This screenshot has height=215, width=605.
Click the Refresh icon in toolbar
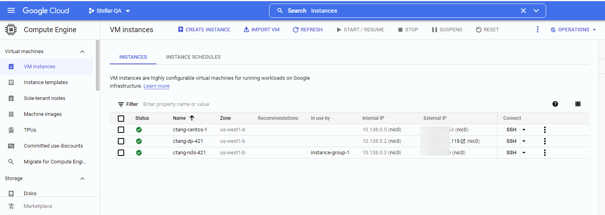pyautogui.click(x=295, y=30)
